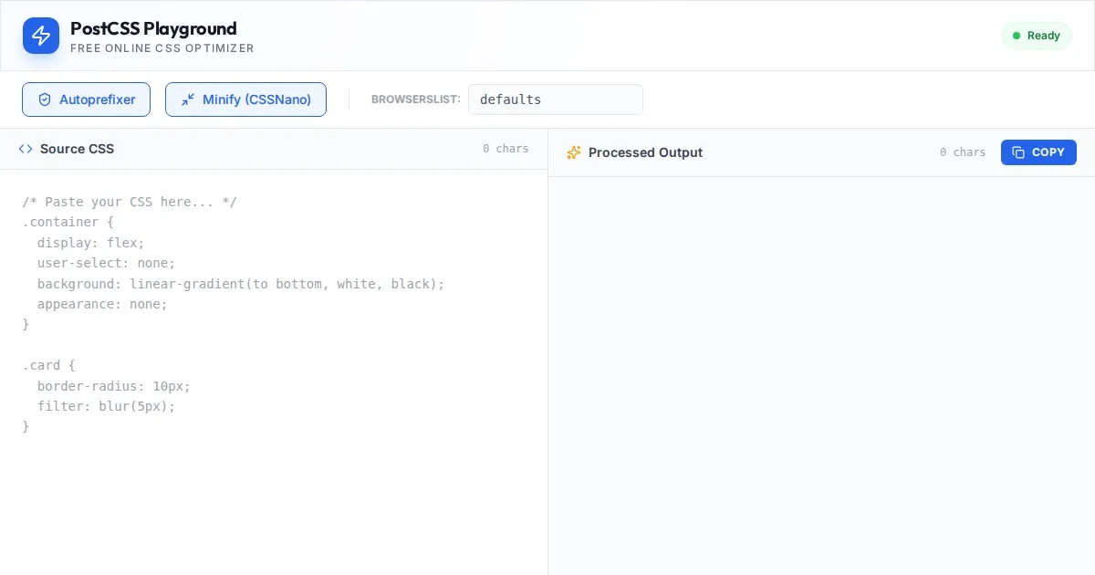Click the shield icon on Autoprefixer
1095x575 pixels.
pos(45,99)
